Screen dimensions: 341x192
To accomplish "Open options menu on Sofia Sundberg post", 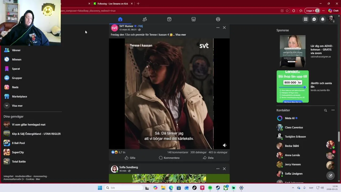I will coord(218,169).
